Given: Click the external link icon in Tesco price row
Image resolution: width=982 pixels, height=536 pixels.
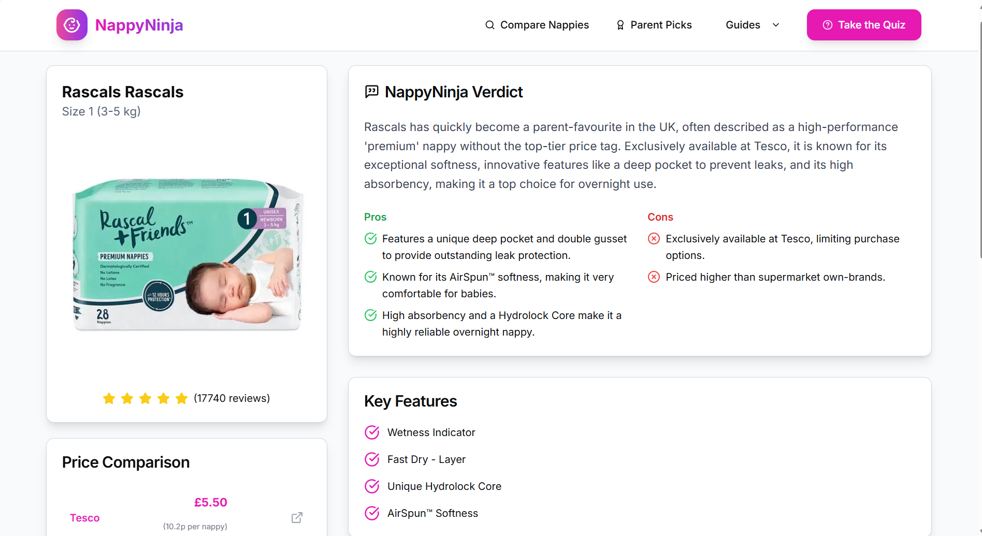Looking at the screenshot, I should (297, 518).
